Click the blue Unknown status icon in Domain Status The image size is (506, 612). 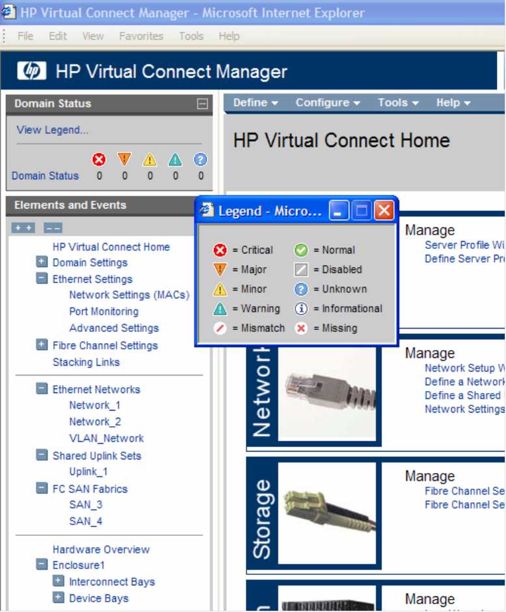pos(200,159)
